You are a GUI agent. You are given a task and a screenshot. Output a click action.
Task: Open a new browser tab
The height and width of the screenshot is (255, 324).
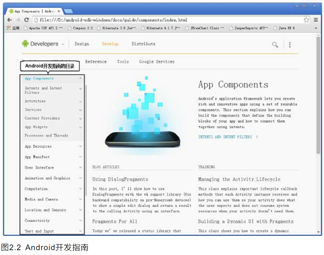(x=69, y=11)
